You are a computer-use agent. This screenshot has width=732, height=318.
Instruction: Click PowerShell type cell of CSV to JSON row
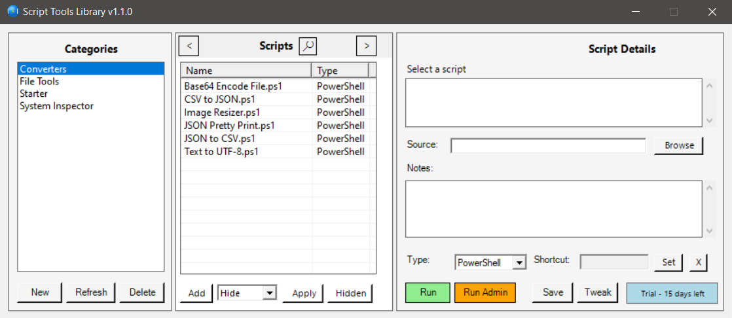(340, 99)
